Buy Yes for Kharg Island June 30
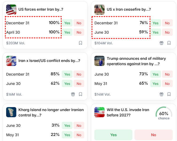This screenshot has height=141, width=177. pos(67,126)
